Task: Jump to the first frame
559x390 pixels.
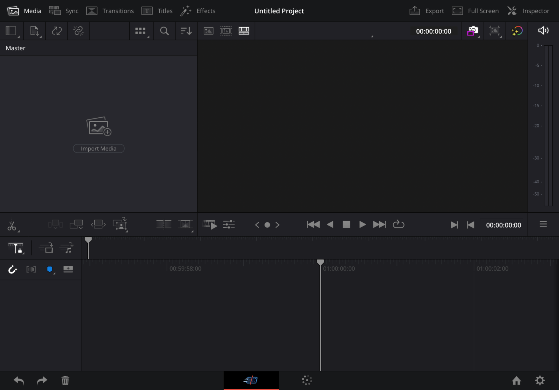Action: [x=313, y=225]
